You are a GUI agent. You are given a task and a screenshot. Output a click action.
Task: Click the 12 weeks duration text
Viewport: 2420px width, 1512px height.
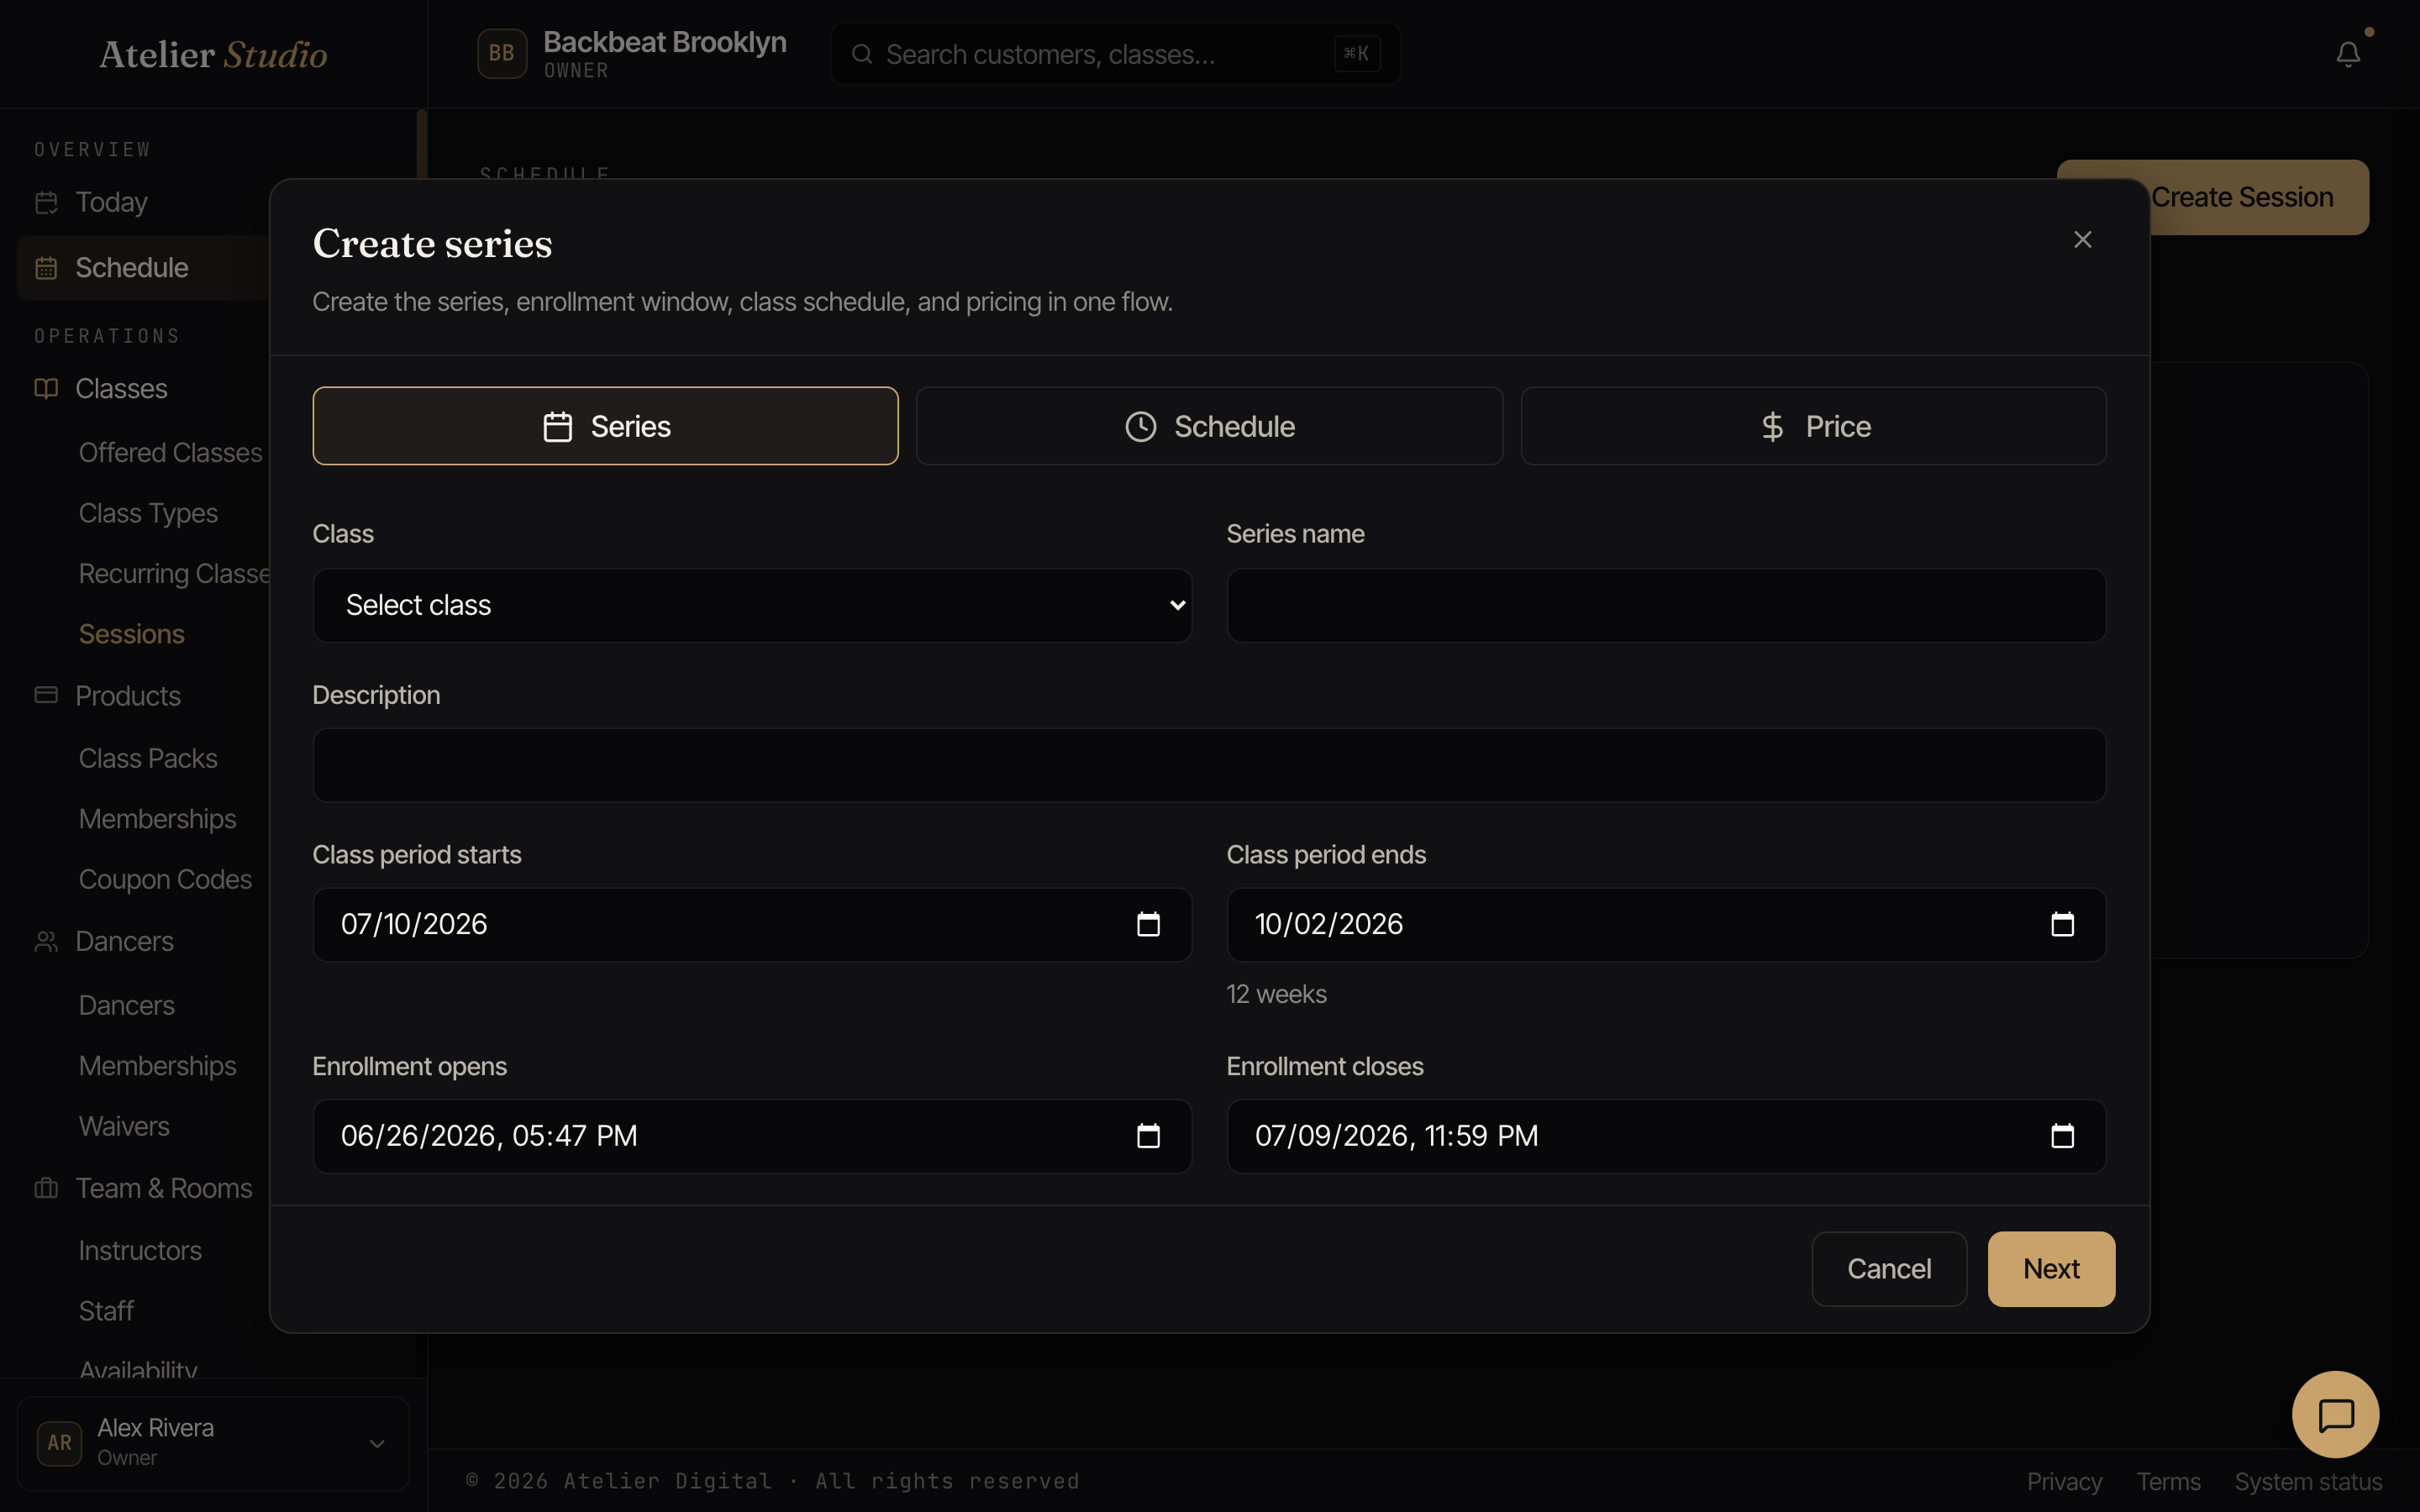[x=1277, y=994]
